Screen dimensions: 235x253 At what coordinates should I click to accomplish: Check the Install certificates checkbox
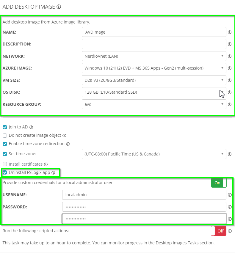pyautogui.click(x=5, y=164)
